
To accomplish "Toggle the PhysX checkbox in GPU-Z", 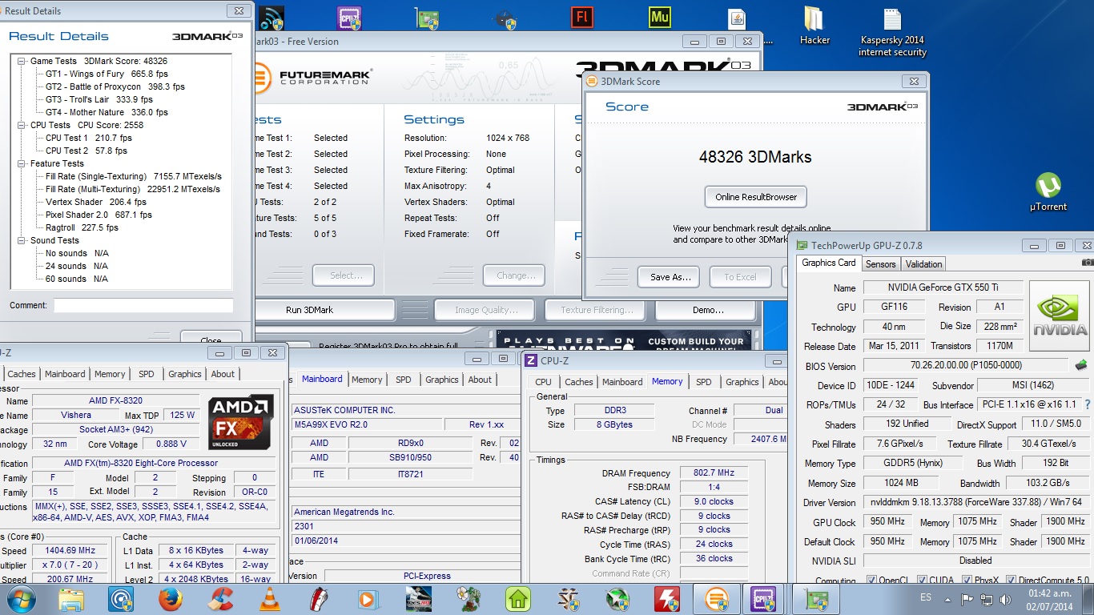I will 967,580.
